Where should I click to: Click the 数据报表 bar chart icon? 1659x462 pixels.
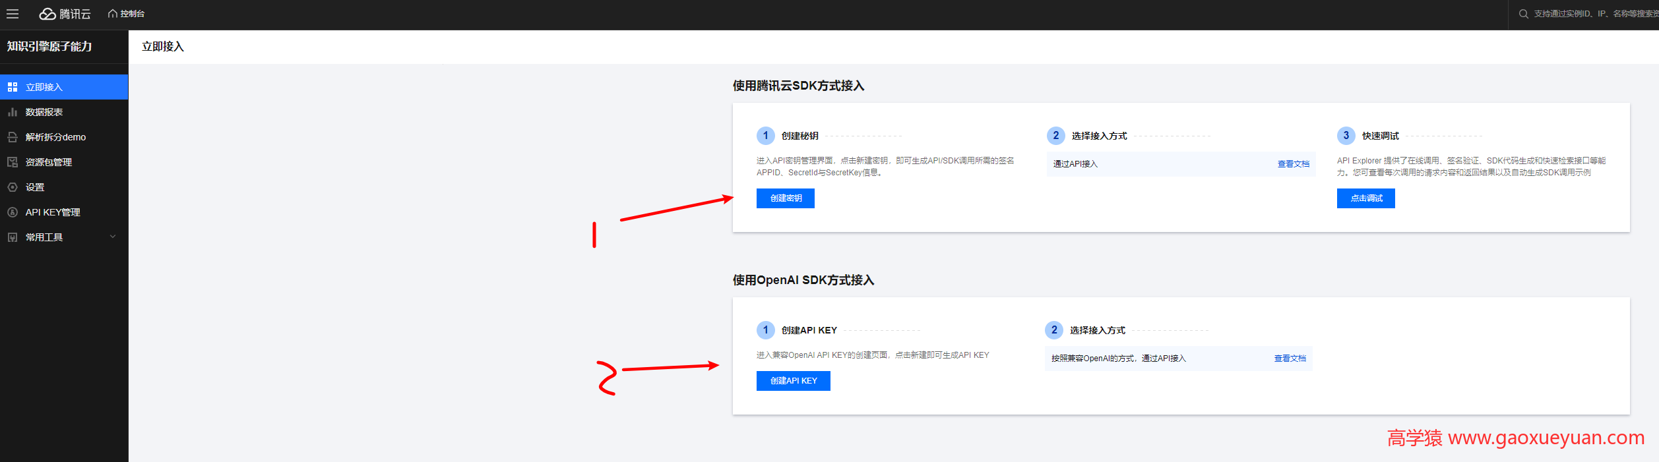coord(13,112)
